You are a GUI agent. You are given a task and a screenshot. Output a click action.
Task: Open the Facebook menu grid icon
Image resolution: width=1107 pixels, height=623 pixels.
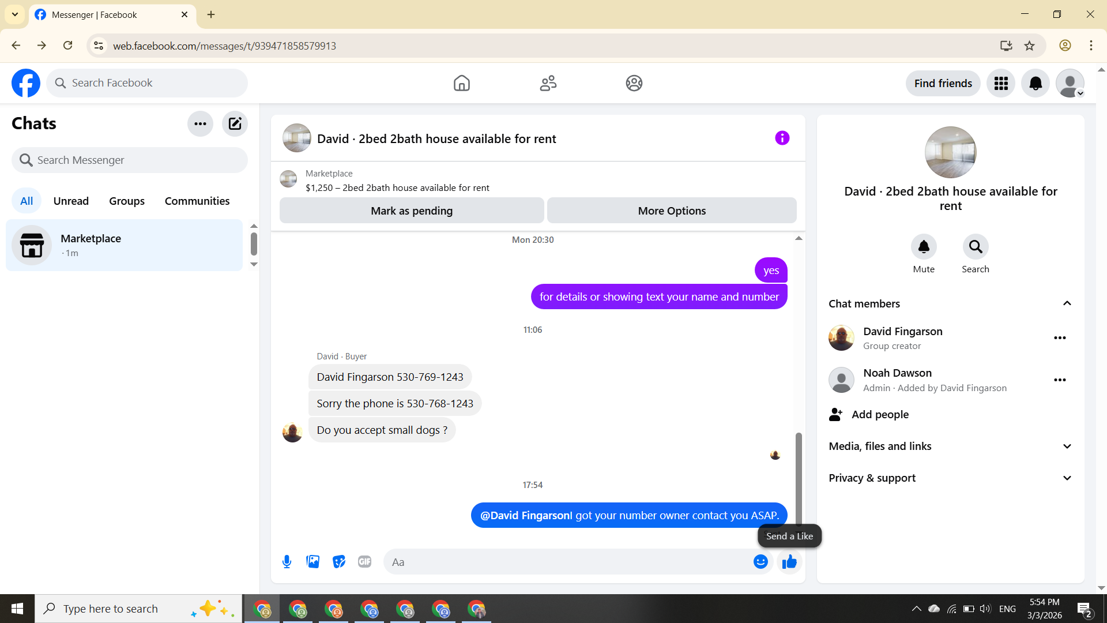click(x=1001, y=84)
